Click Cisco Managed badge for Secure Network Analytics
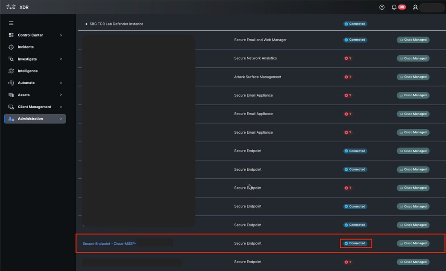Viewport: 446px width, 271px height. click(x=413, y=58)
